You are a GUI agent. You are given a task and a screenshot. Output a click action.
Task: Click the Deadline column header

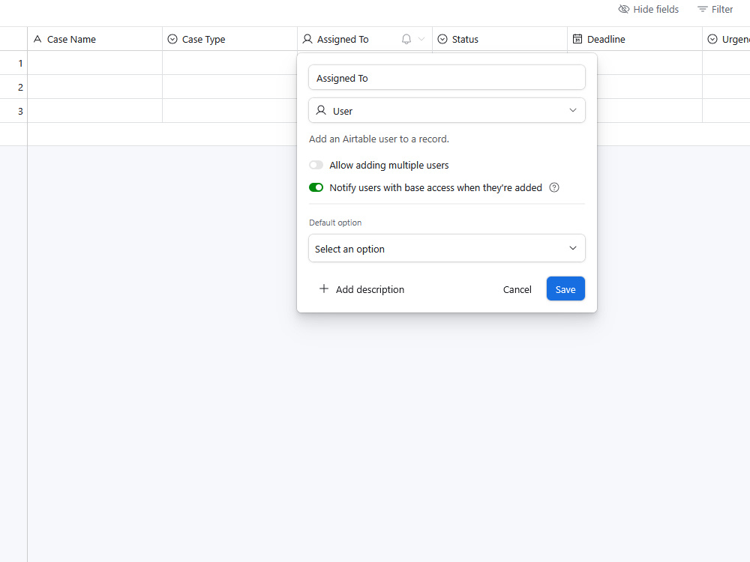pyautogui.click(x=634, y=39)
